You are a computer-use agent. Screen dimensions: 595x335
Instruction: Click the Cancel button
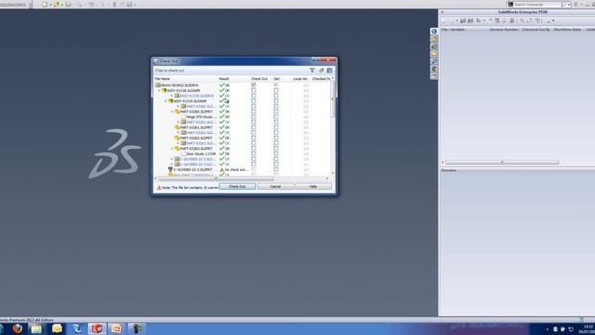[275, 186]
